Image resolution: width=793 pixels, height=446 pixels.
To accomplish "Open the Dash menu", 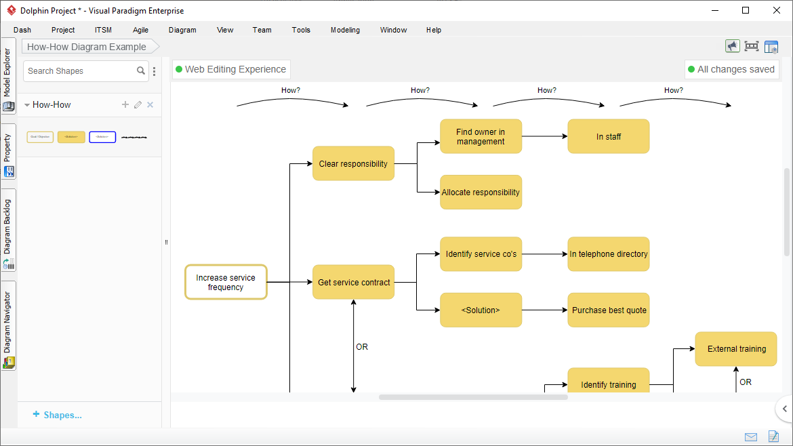I will (22, 30).
